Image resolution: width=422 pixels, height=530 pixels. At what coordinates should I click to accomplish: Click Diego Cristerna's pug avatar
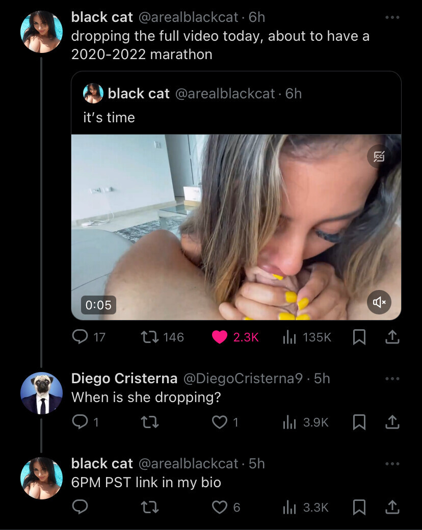pos(41,393)
